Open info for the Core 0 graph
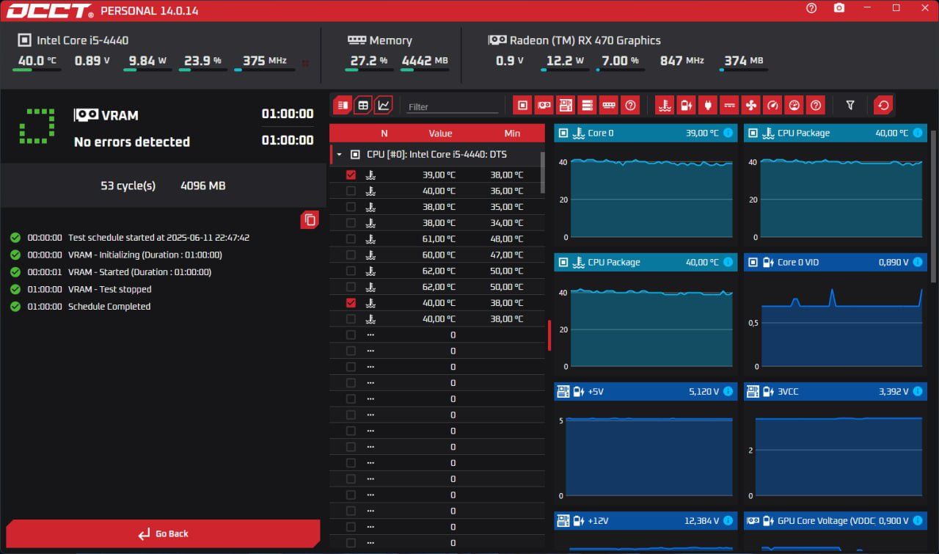 click(728, 133)
